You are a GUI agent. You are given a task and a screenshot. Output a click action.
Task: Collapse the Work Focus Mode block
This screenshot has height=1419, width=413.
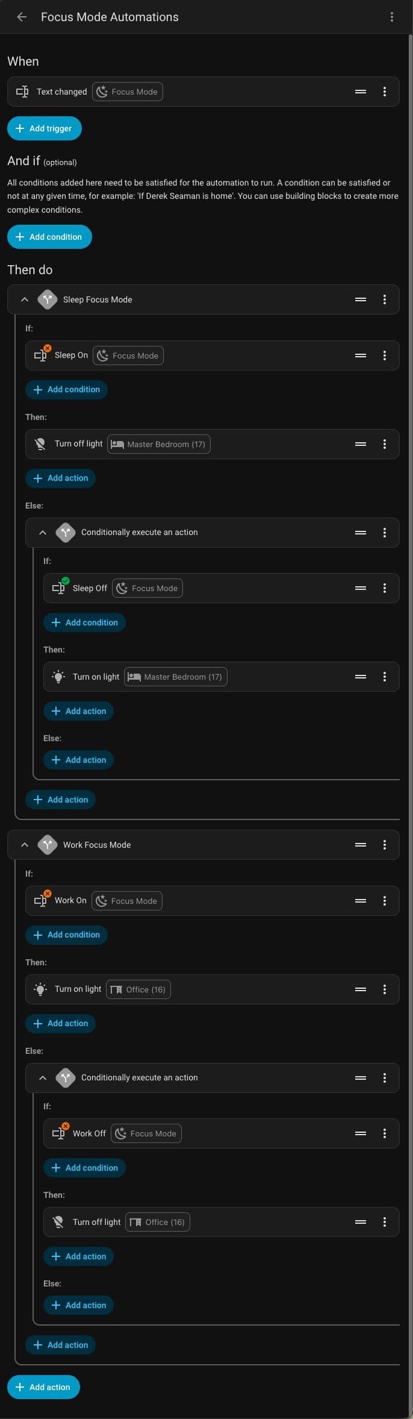tap(25, 845)
